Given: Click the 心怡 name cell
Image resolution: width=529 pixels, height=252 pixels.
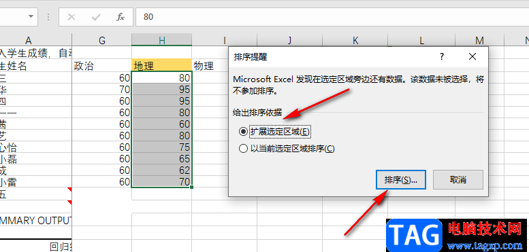Looking at the screenshot, I should [36, 147].
